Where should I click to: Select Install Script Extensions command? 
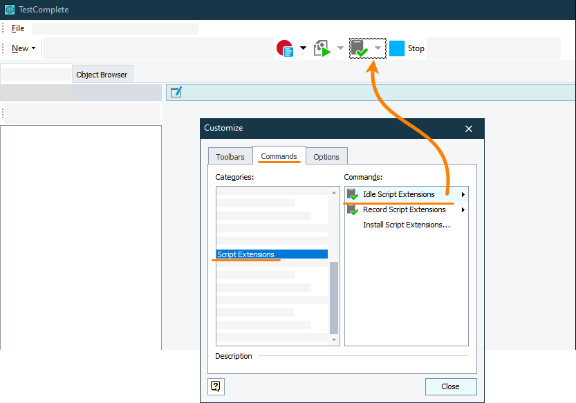[x=407, y=225]
